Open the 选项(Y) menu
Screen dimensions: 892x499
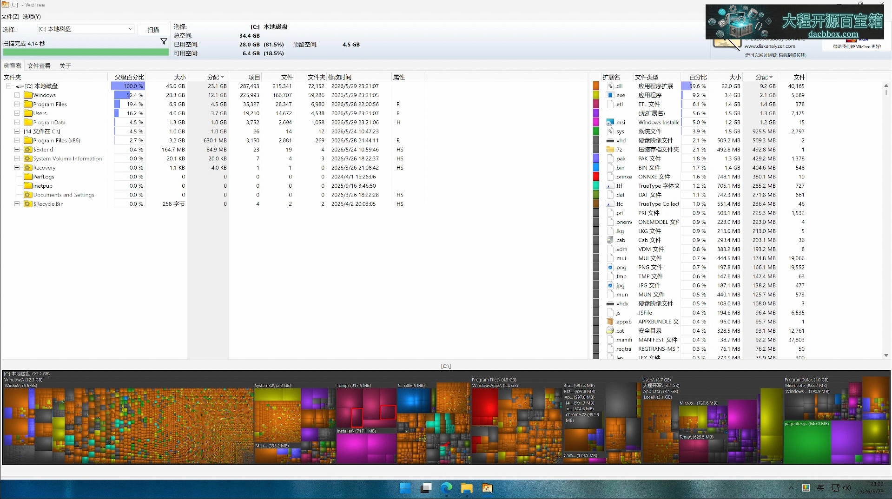pyautogui.click(x=32, y=17)
